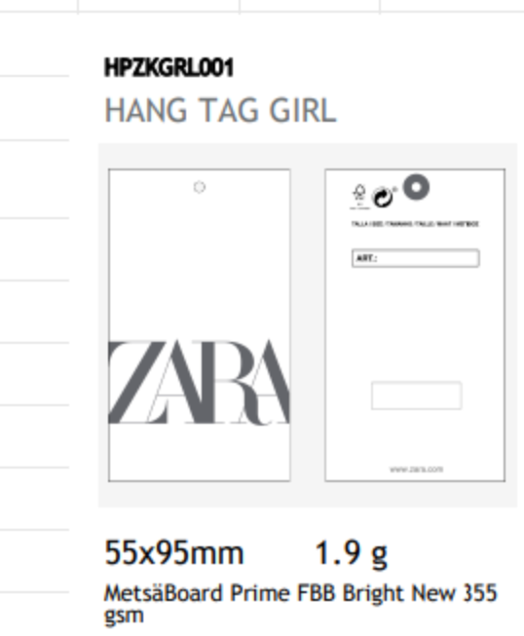Click the front side hang tag preview
Image resolution: width=524 pixels, height=636 pixels.
click(x=199, y=325)
